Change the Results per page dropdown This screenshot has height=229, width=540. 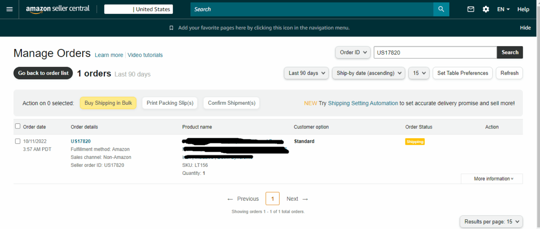(491, 221)
